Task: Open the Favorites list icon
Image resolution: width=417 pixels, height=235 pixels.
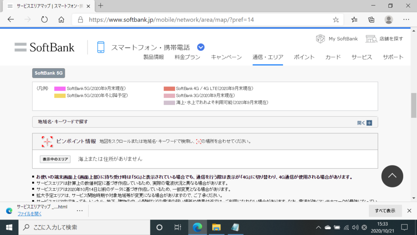Action: [354, 20]
